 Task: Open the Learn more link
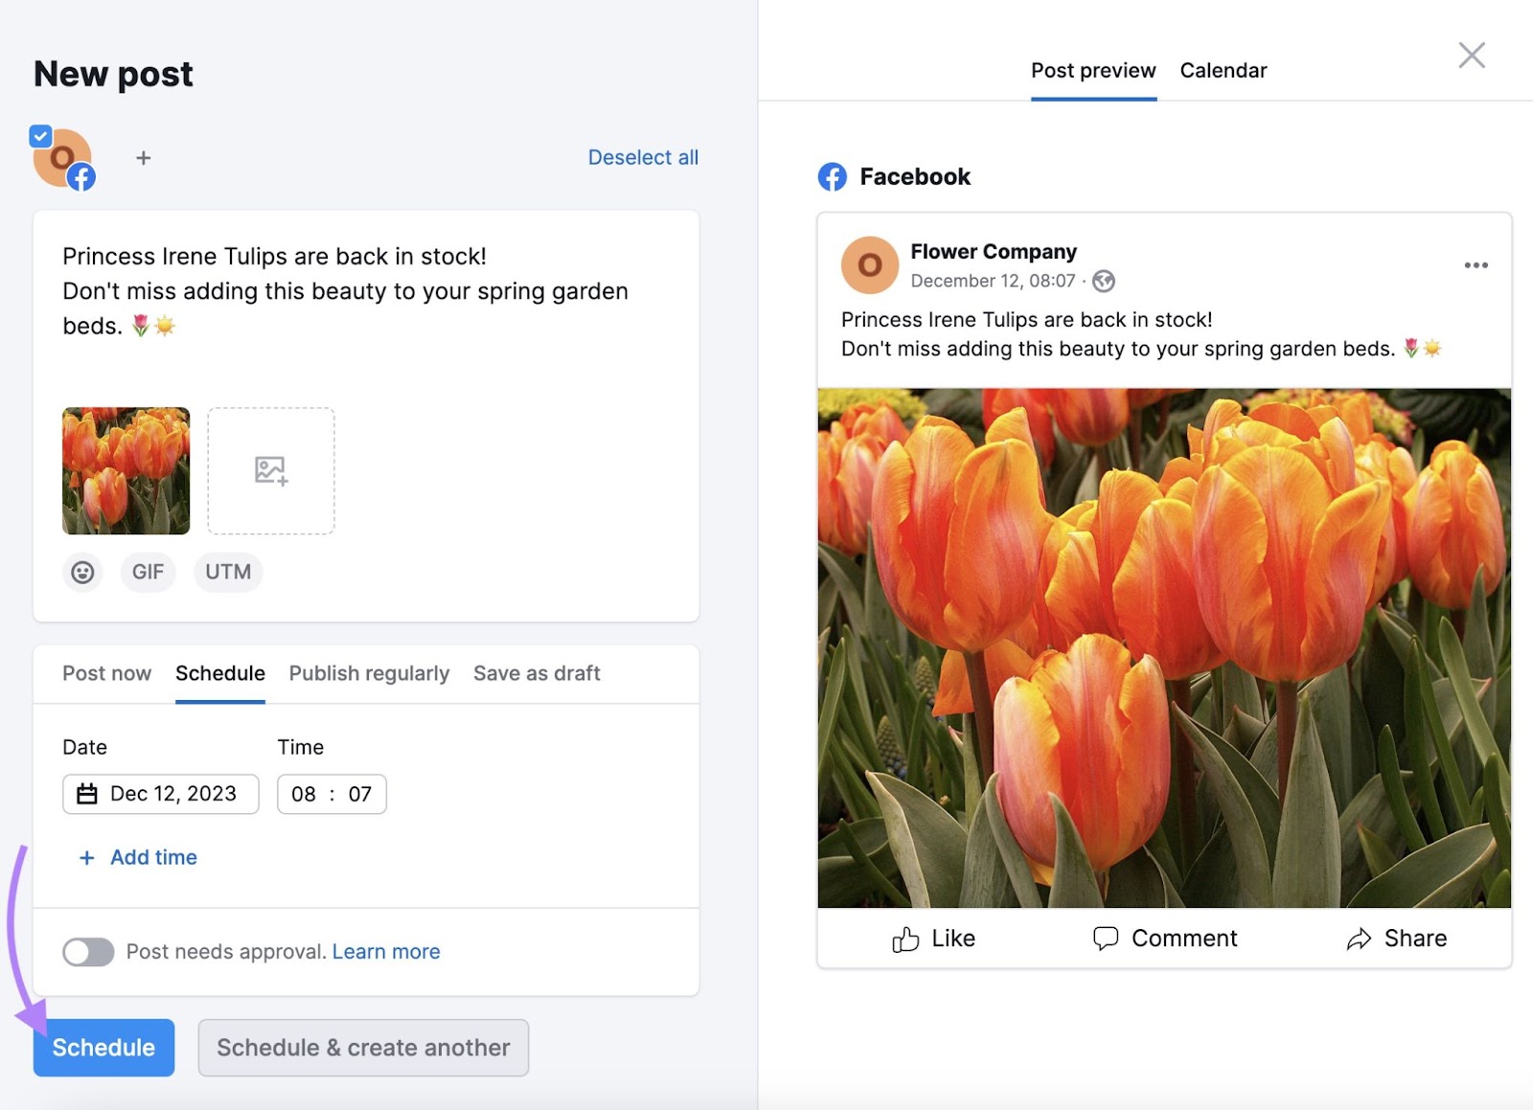coord(385,951)
